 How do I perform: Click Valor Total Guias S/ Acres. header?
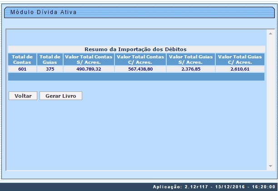[x=191, y=59]
